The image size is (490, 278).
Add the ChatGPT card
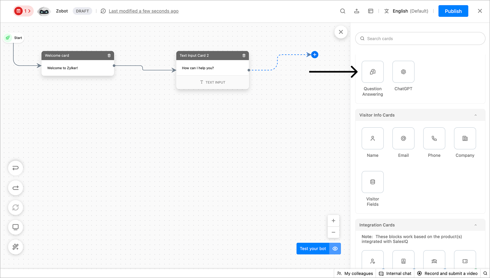tap(403, 72)
